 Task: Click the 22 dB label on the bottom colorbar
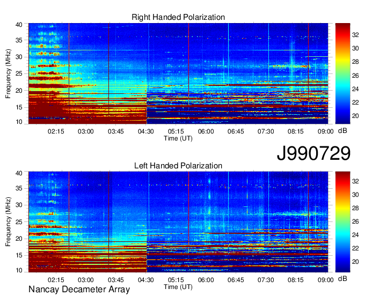[x=355, y=248]
